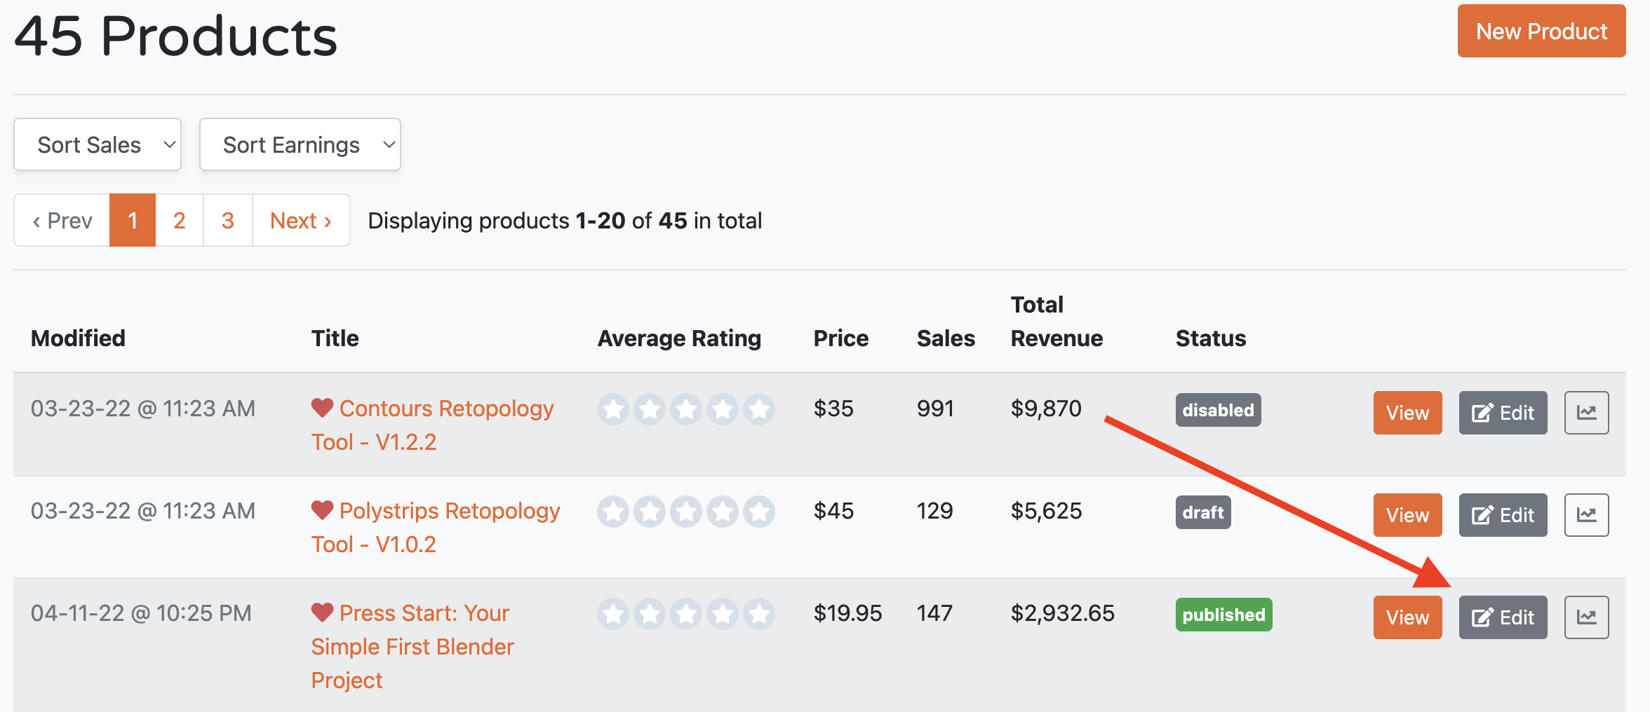The image size is (1650, 712).
Task: Rate Press Start project three stars
Action: 686,613
